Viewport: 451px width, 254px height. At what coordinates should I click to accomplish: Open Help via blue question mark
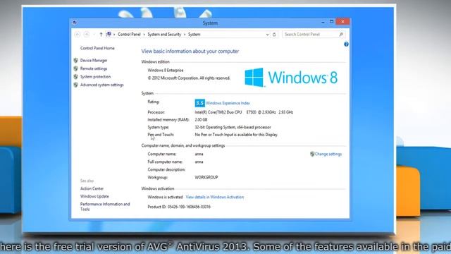(346, 44)
